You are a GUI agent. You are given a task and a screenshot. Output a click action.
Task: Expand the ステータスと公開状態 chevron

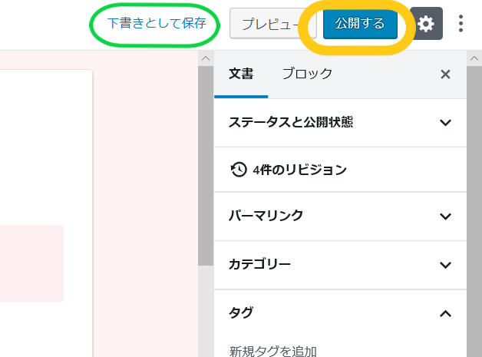point(445,122)
